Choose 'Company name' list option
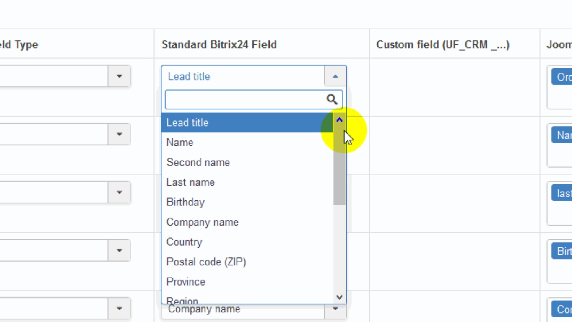Viewport: 572px width, 322px height. [x=202, y=222]
